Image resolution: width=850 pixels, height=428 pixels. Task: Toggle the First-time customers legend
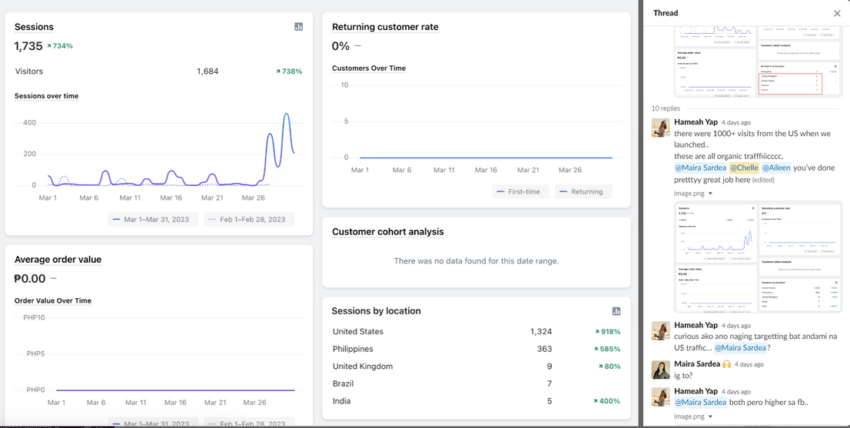(x=520, y=191)
